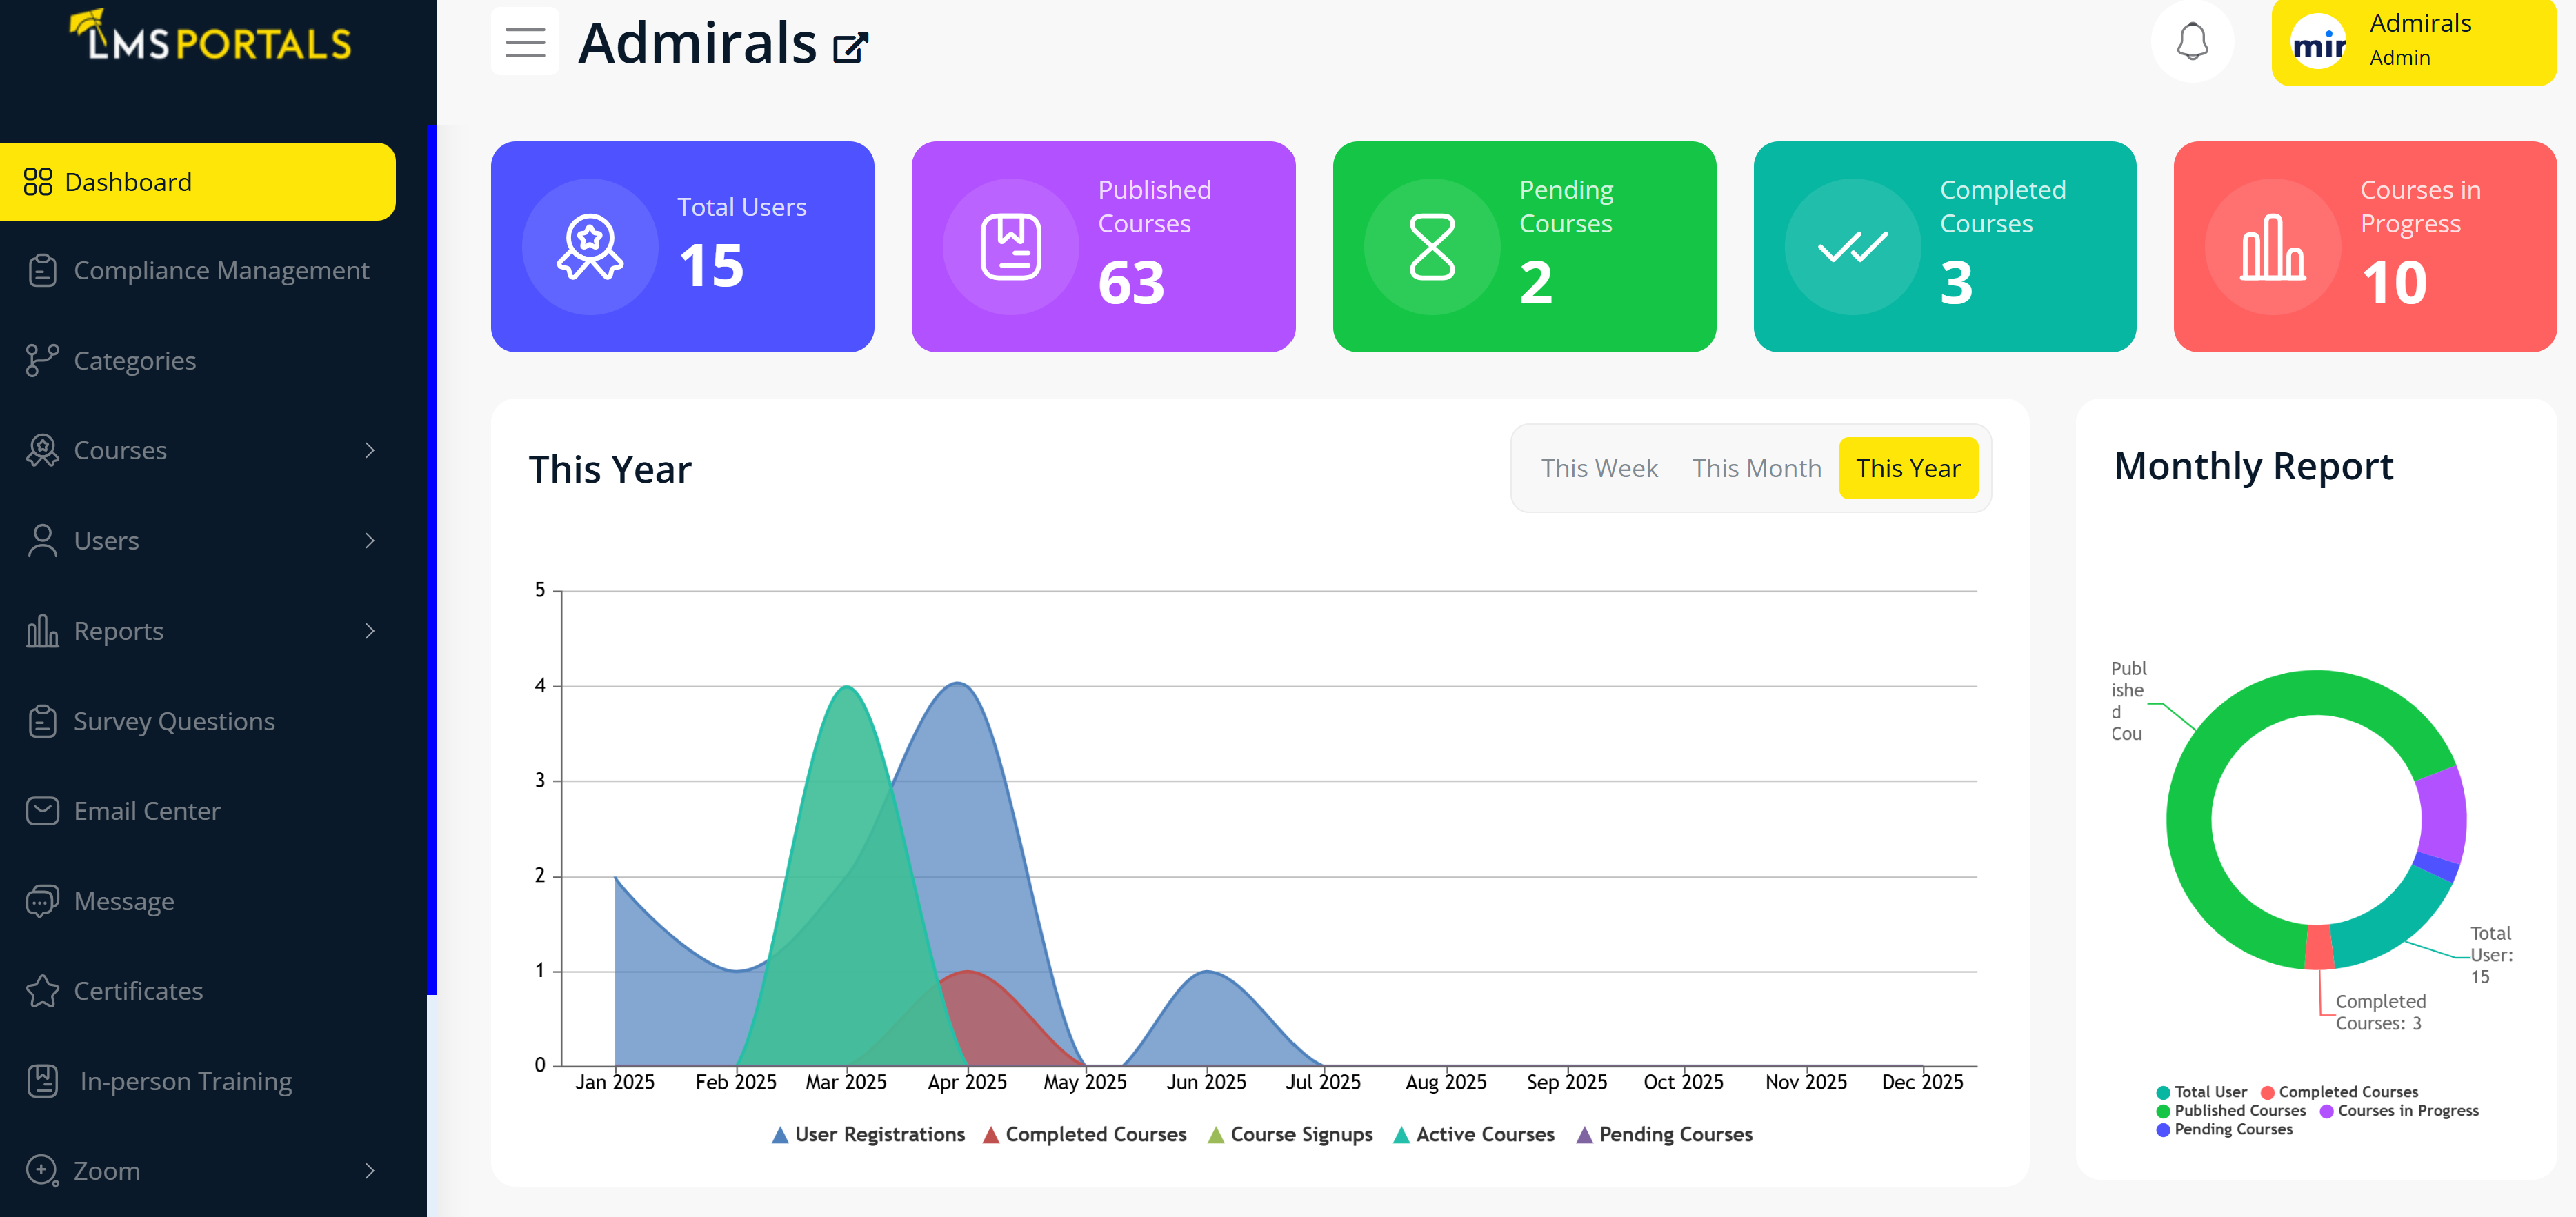Open external link icon beside Admirals title

click(x=850, y=47)
